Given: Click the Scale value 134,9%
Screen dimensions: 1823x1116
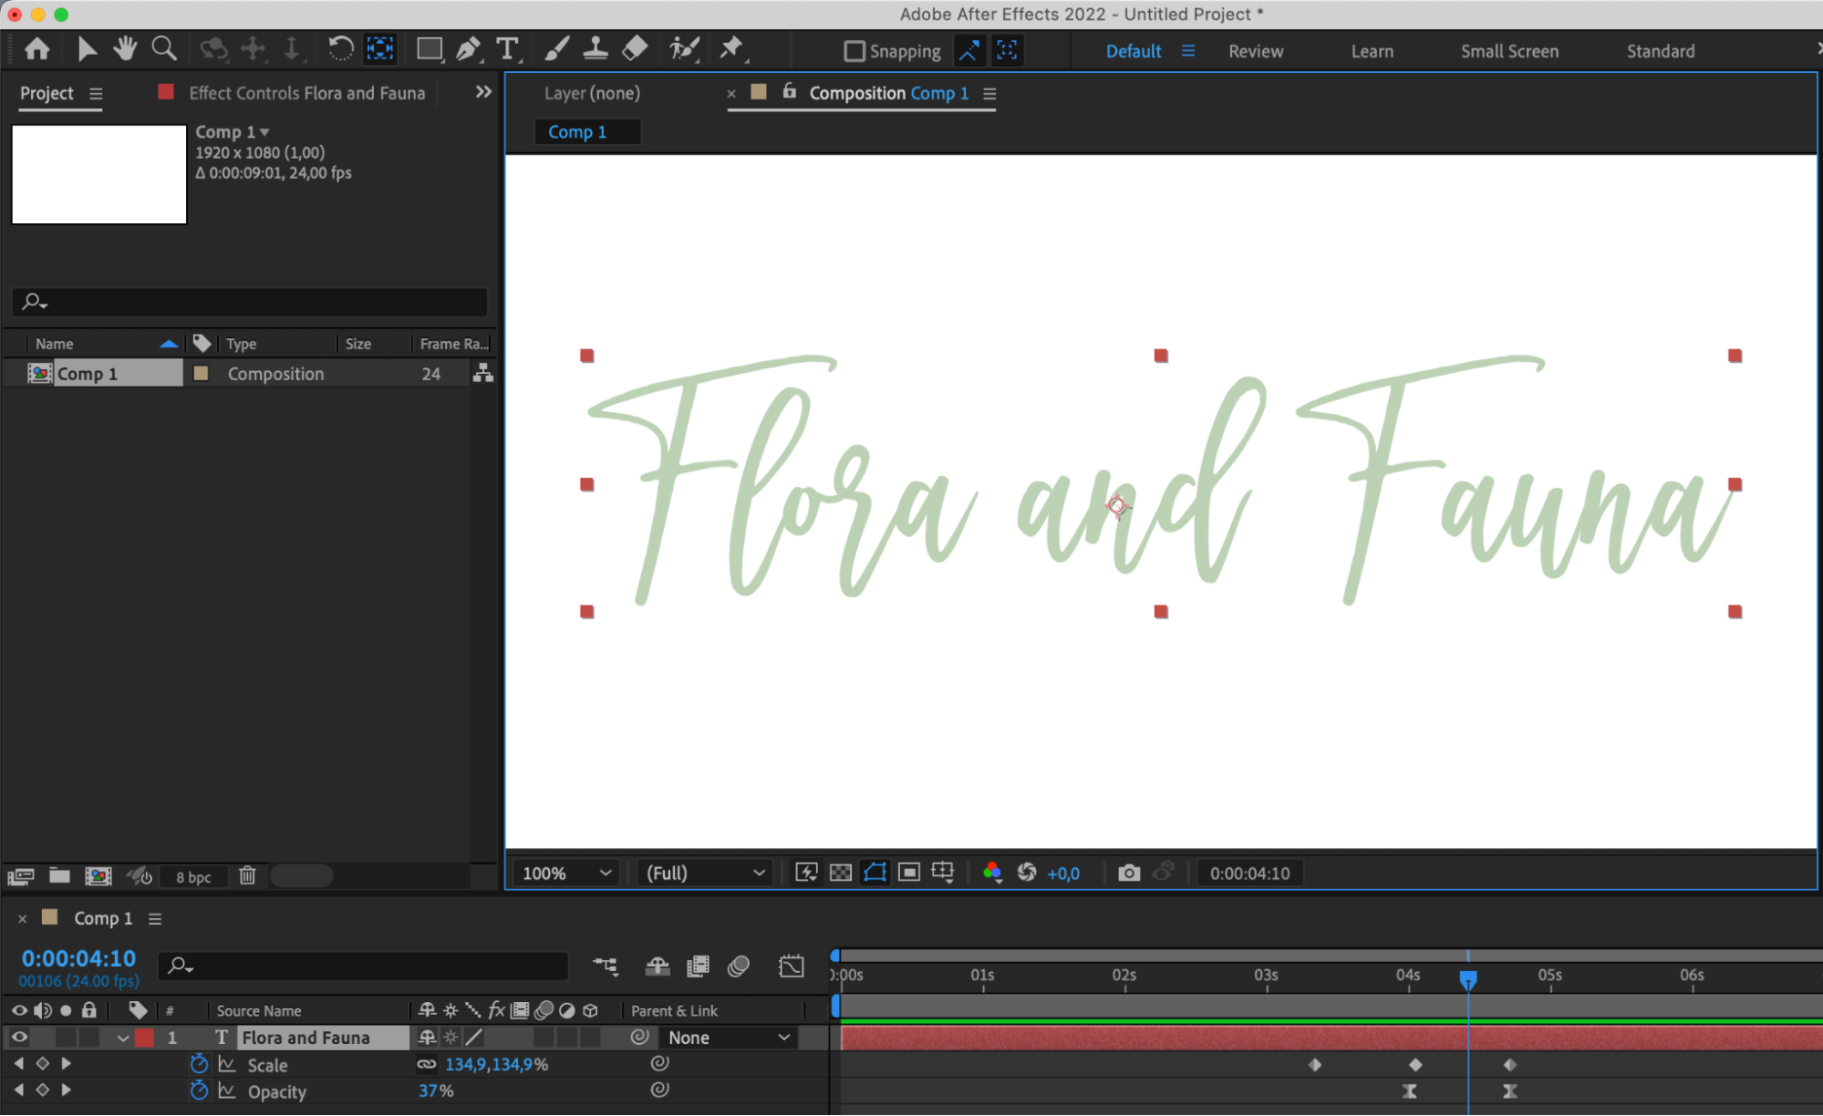Looking at the screenshot, I should 495,1064.
